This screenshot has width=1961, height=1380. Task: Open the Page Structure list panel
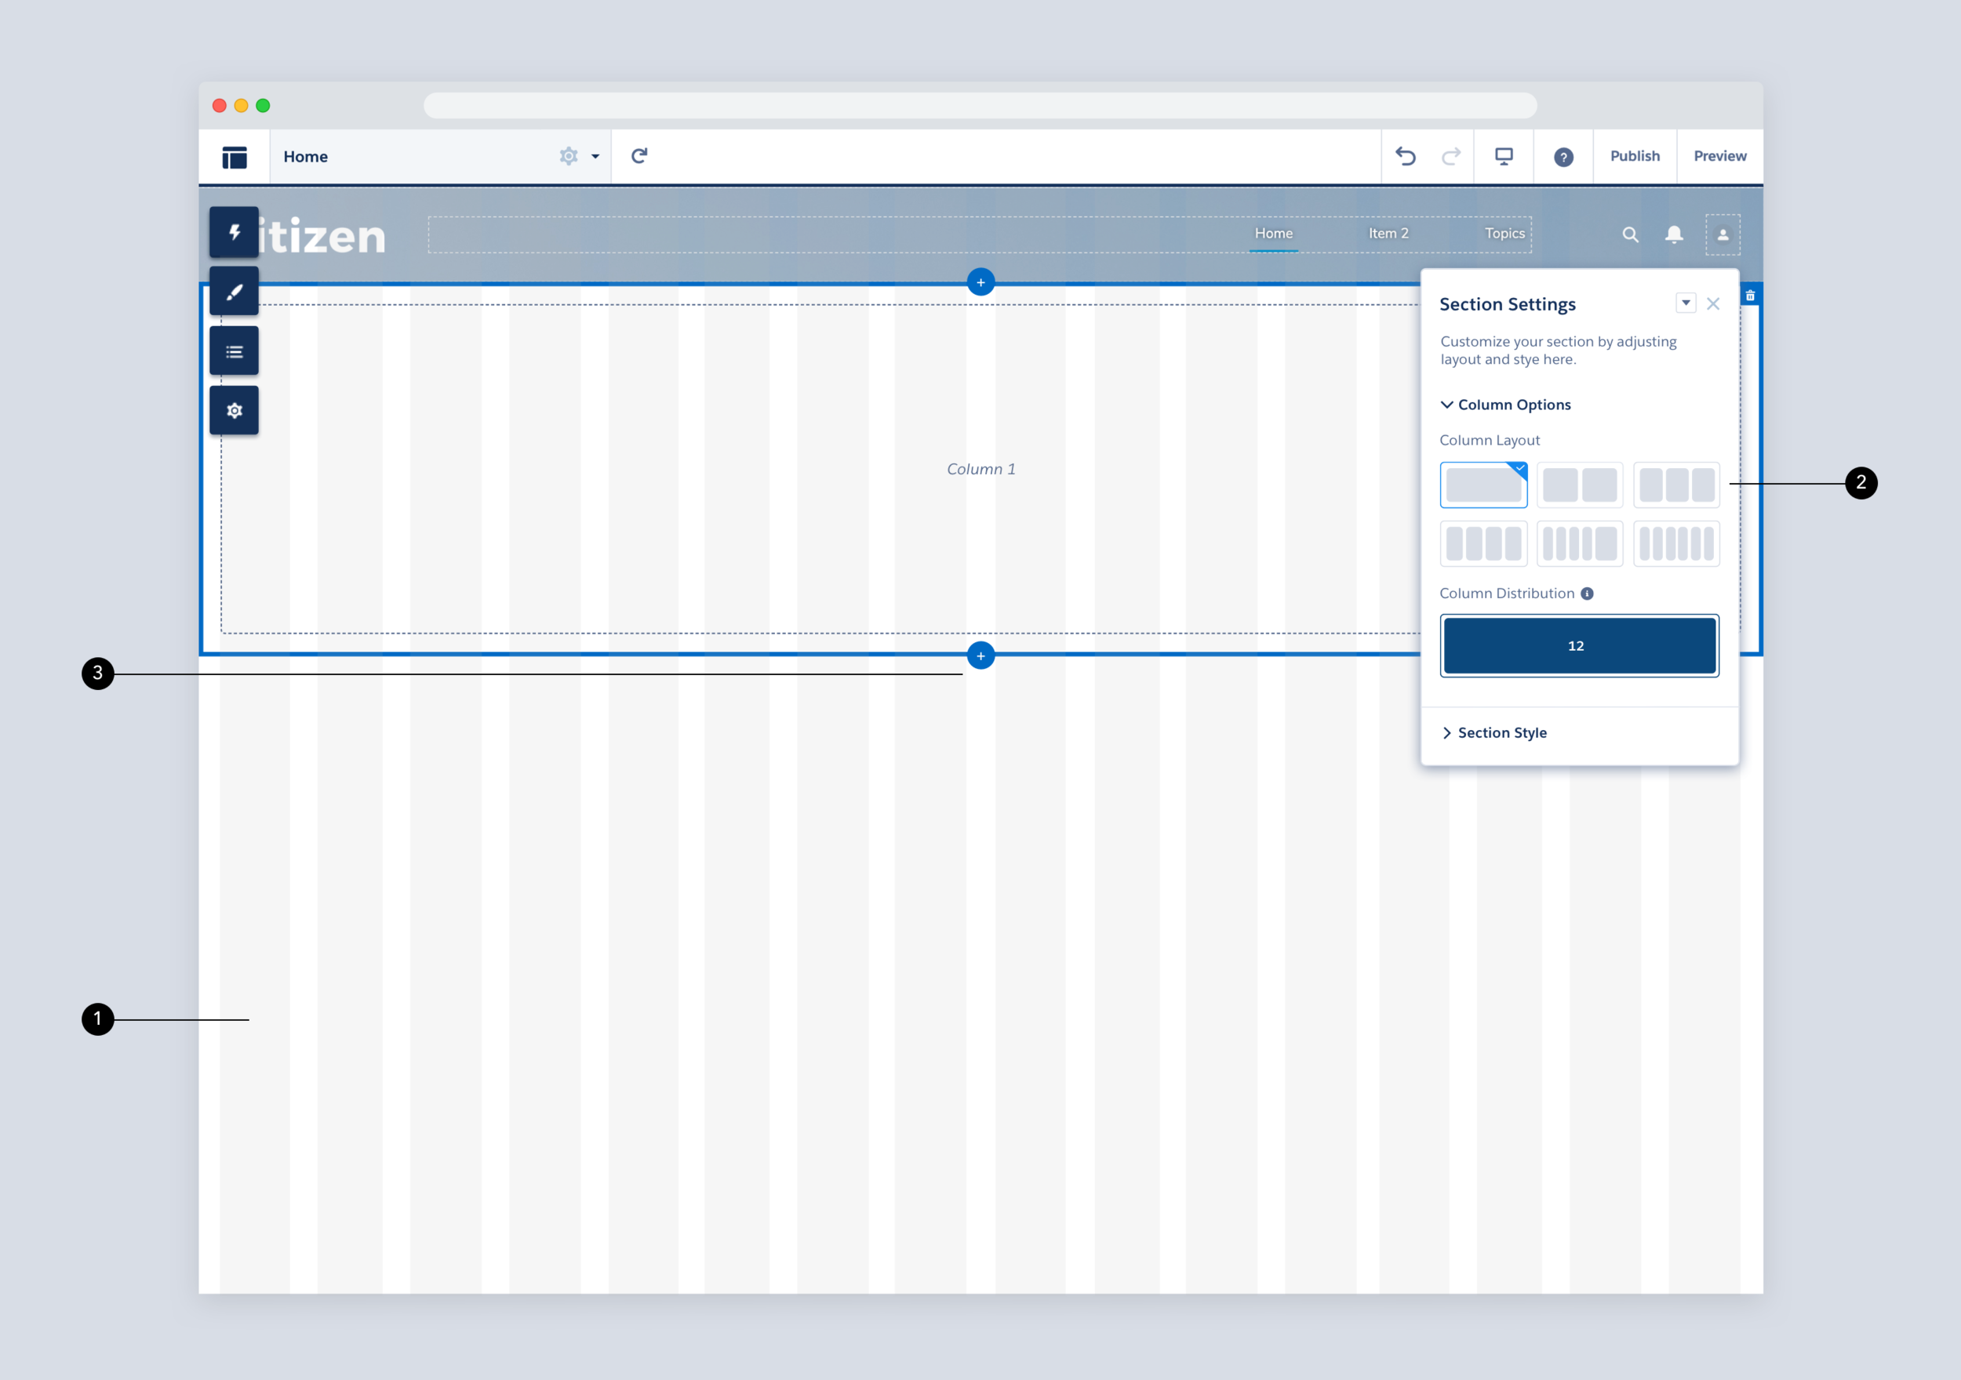tap(234, 352)
